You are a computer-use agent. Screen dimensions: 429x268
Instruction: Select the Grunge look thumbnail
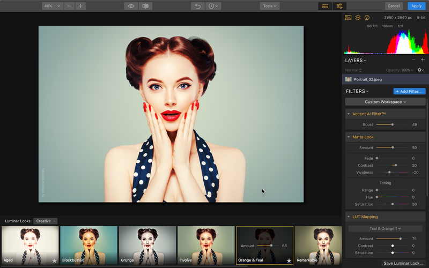click(147, 245)
